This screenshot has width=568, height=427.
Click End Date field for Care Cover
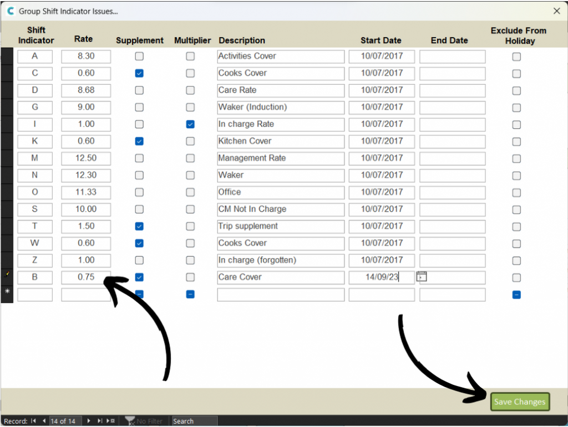coord(453,277)
